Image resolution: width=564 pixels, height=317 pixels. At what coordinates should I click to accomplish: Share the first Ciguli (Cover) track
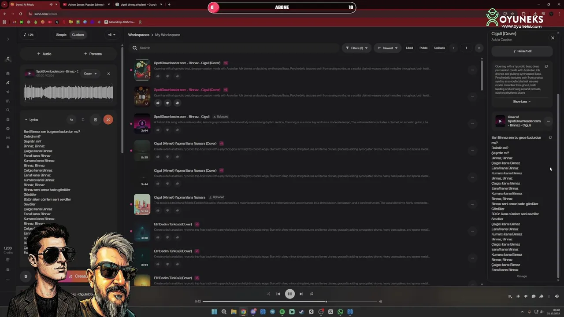click(177, 76)
